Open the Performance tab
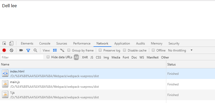This screenshot has height=103, width=215. (82, 43)
